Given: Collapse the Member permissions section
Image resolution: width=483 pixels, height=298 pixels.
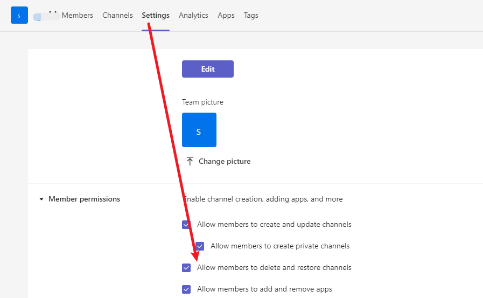Looking at the screenshot, I should [41, 199].
